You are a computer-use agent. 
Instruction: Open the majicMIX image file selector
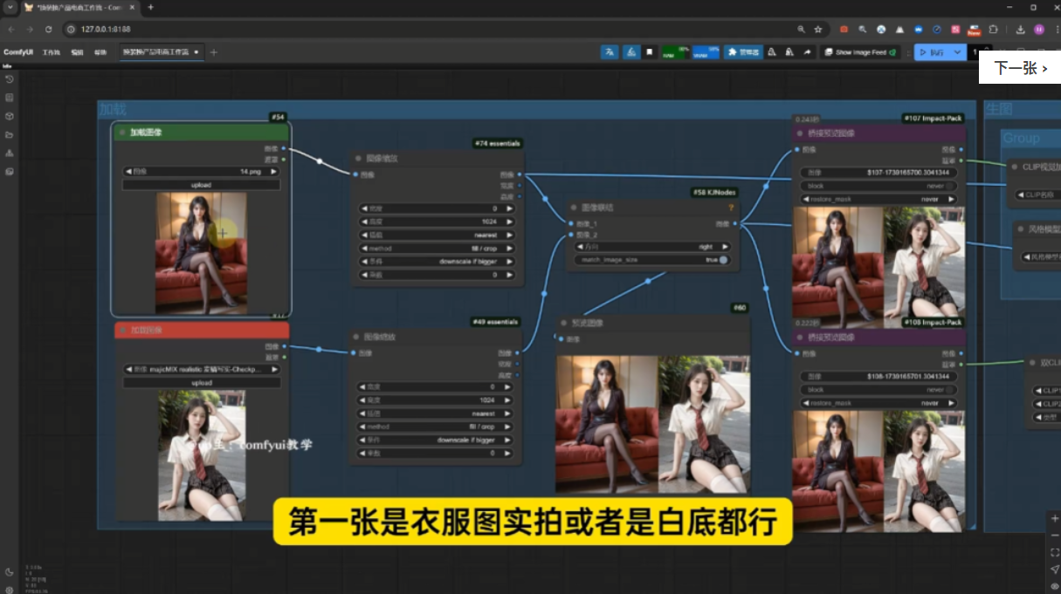coord(201,369)
